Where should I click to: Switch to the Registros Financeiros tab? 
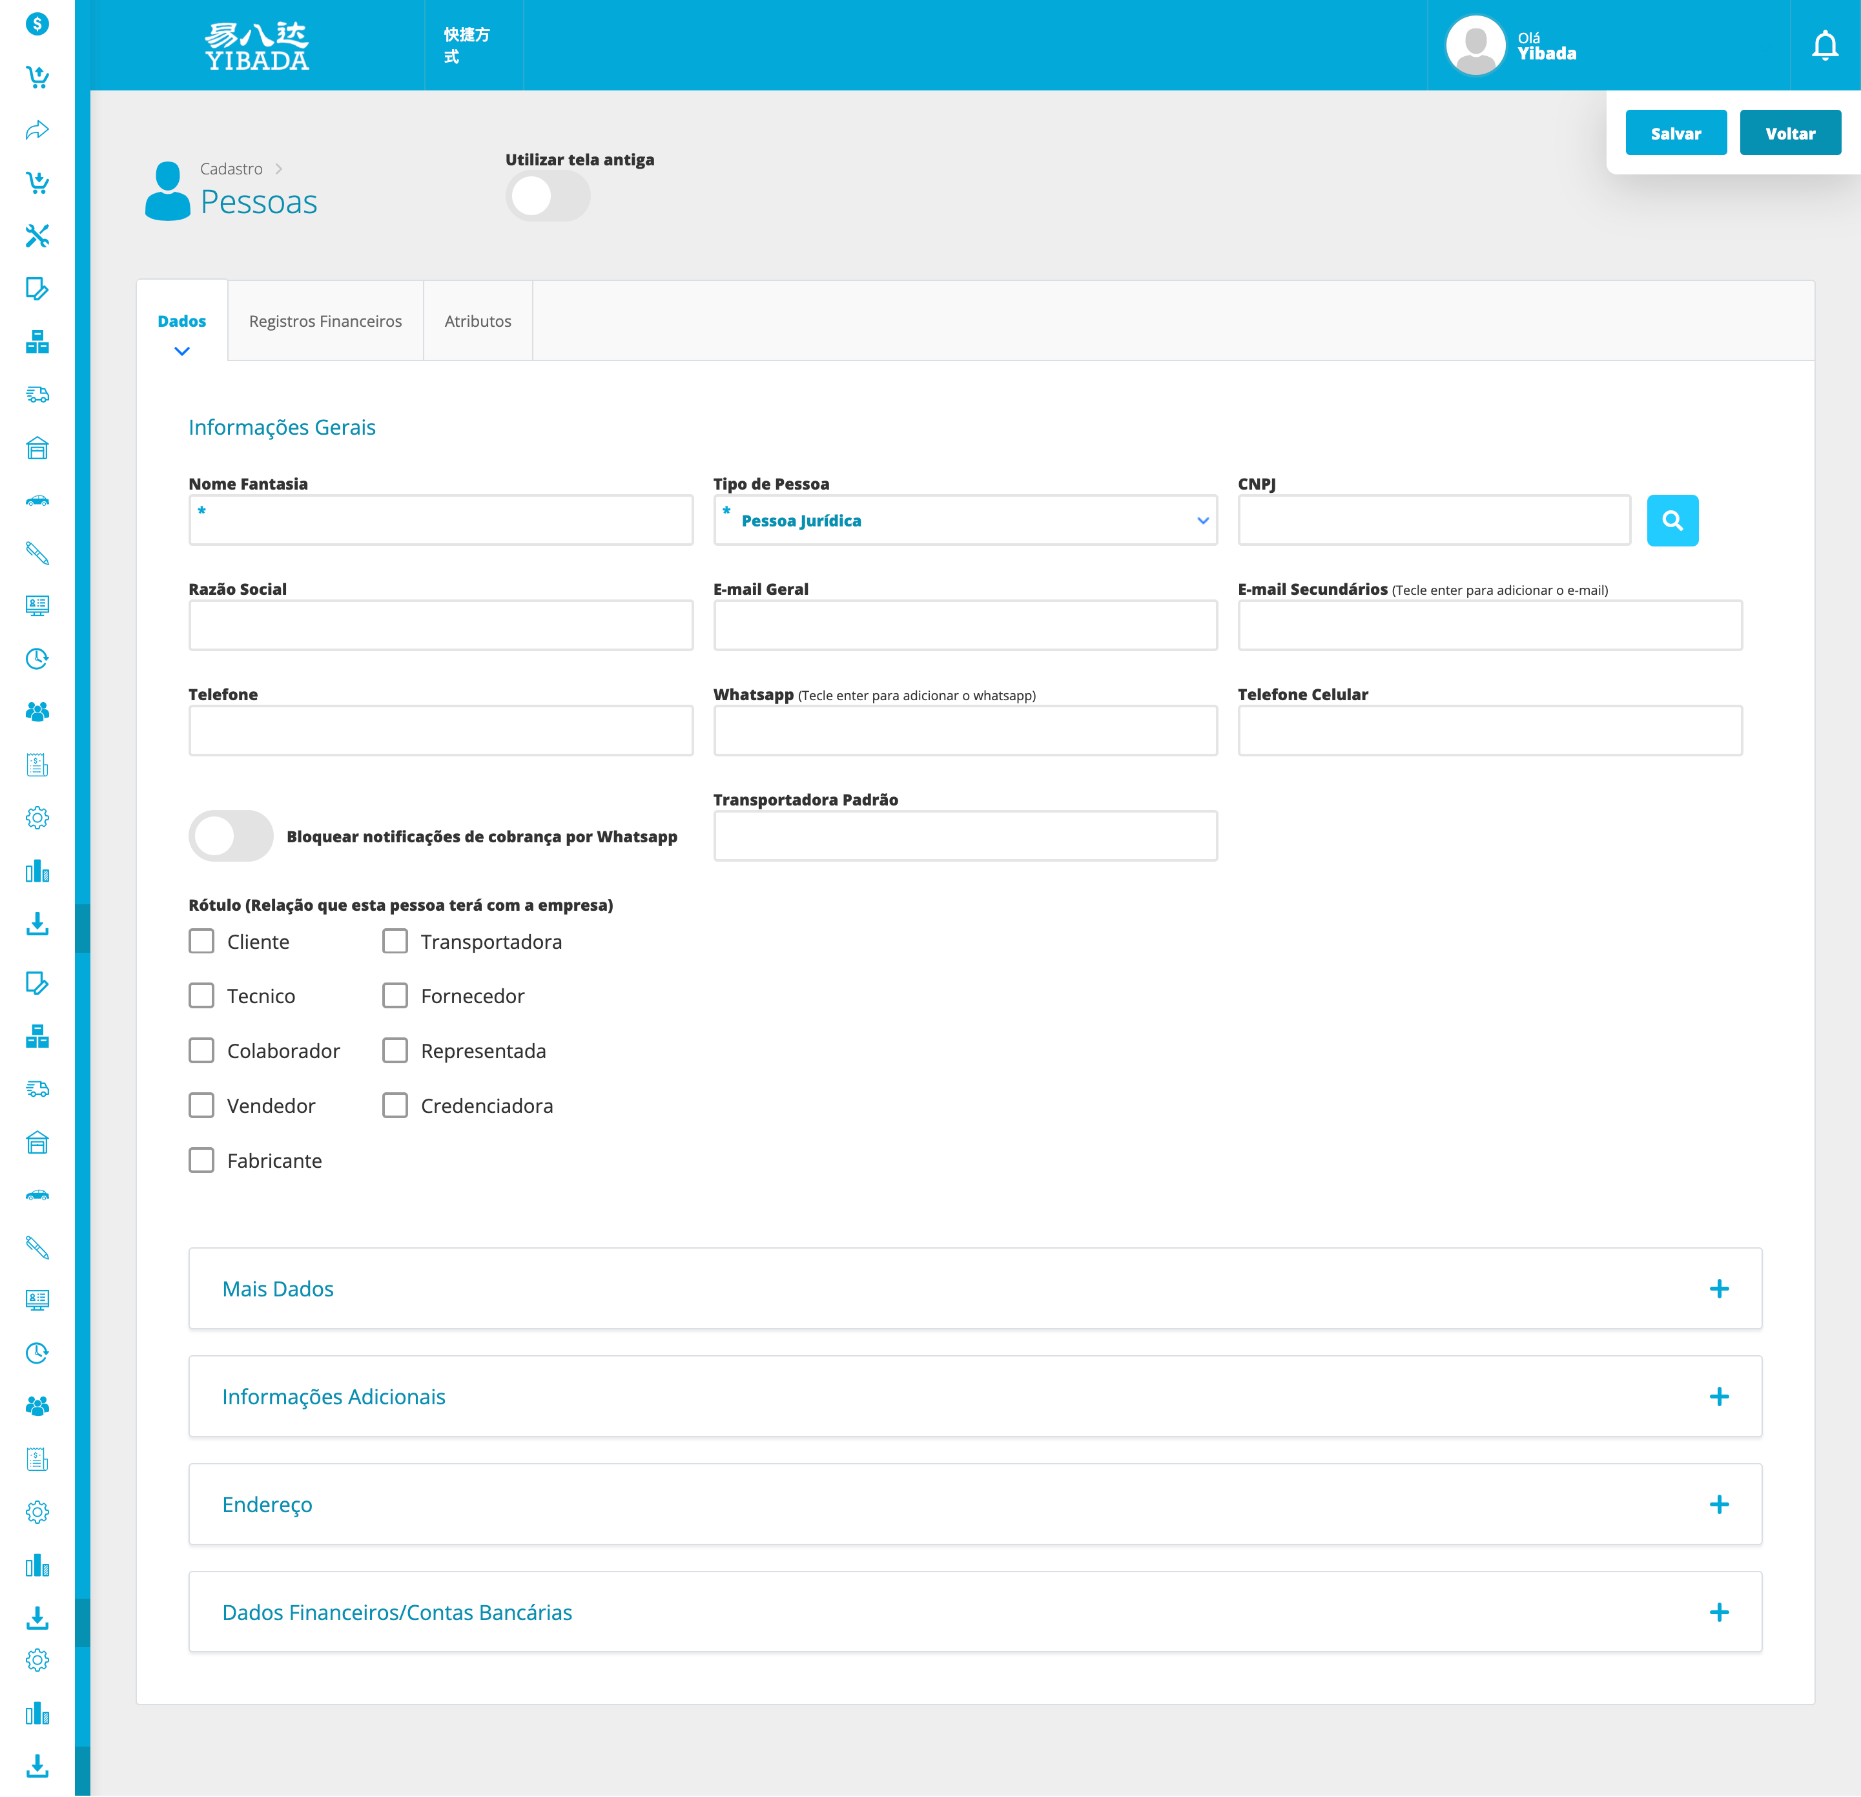point(325,321)
